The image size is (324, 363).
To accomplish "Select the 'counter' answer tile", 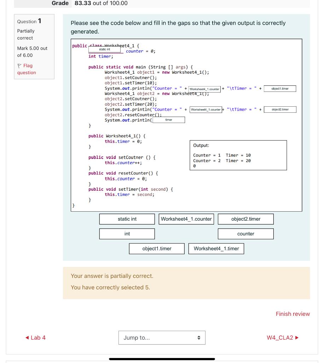I will pyautogui.click(x=246, y=234).
